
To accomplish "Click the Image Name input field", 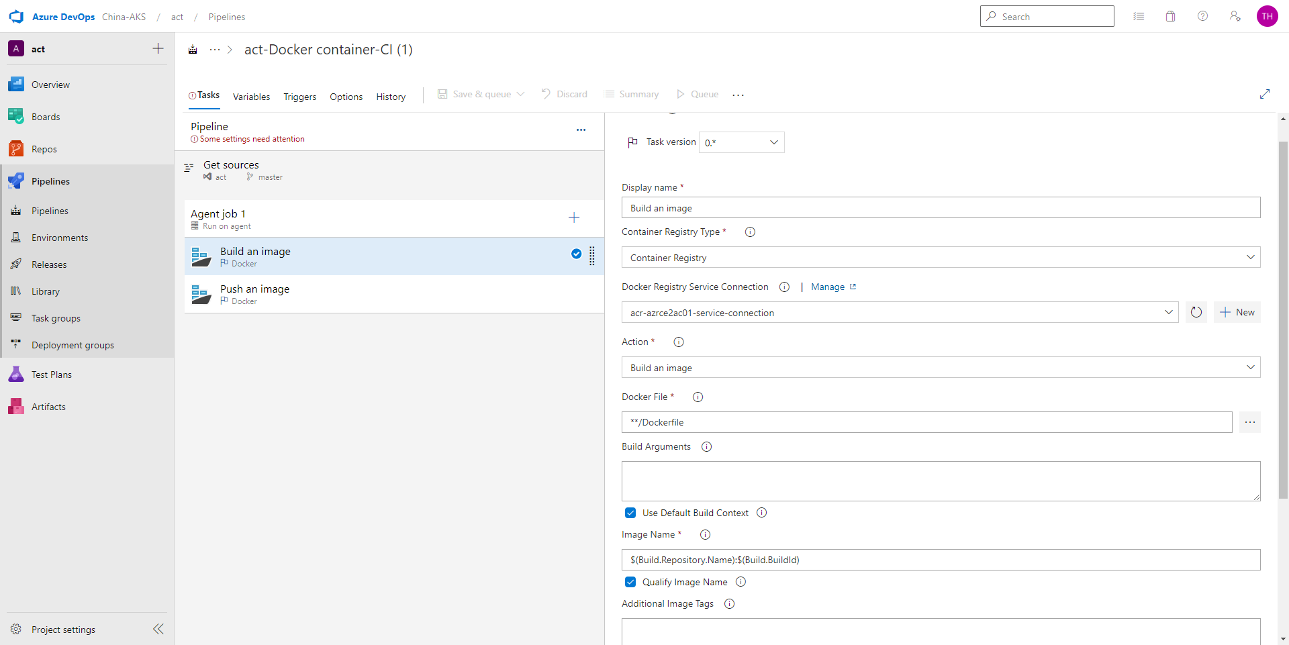I will [941, 560].
